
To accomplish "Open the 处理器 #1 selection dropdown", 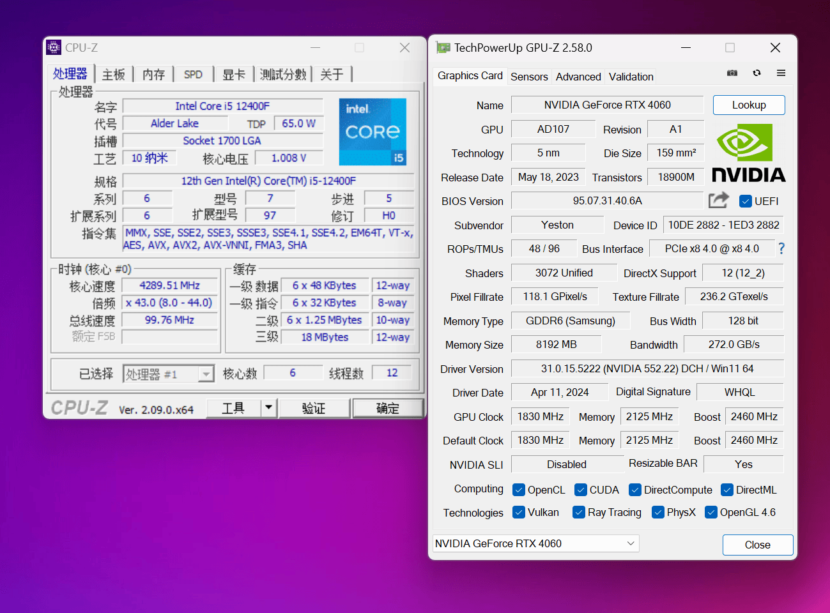I will [169, 374].
